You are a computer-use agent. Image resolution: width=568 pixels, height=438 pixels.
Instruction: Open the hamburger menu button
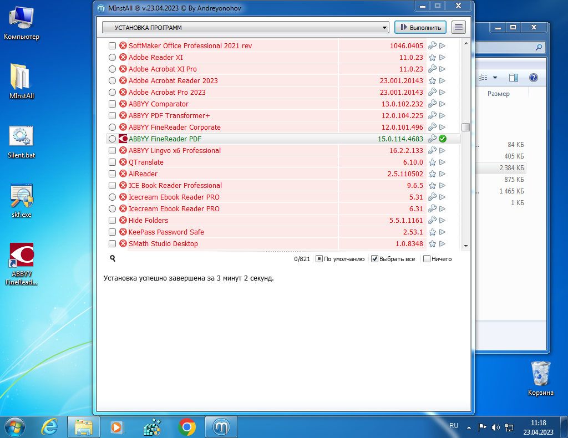pyautogui.click(x=459, y=28)
